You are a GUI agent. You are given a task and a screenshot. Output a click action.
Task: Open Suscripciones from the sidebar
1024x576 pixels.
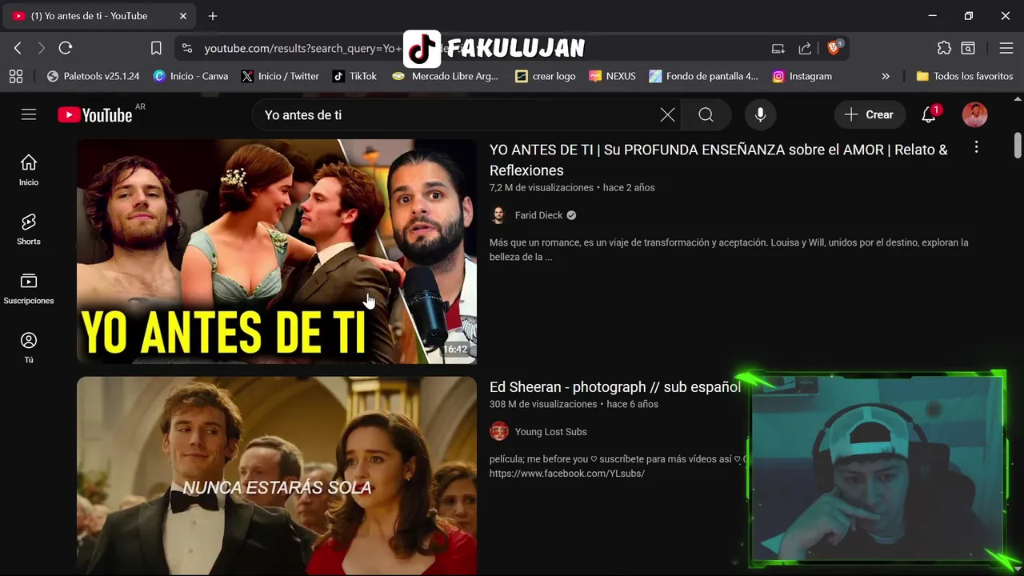click(29, 289)
